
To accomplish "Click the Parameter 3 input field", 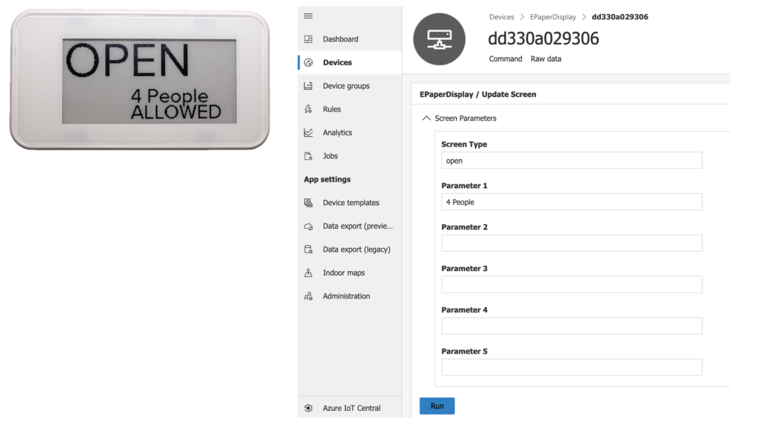I will click(x=571, y=285).
